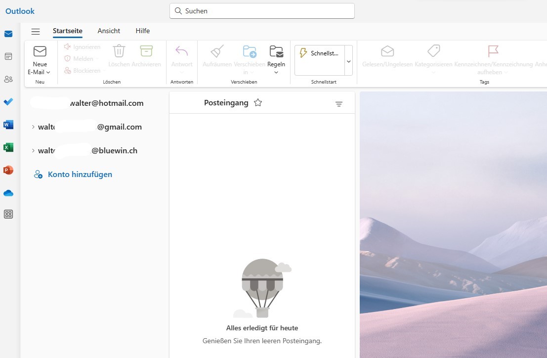Image resolution: width=547 pixels, height=358 pixels.
Task: Expand the gmail.com account folder list
Action: pos(33,127)
